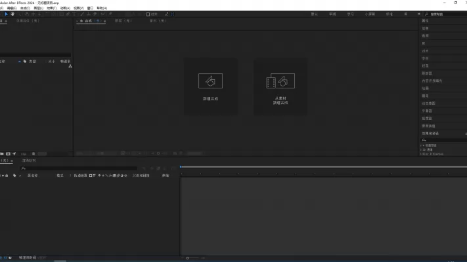
Task: Click the snap collapse icon beside 对齐
Action: [166, 14]
